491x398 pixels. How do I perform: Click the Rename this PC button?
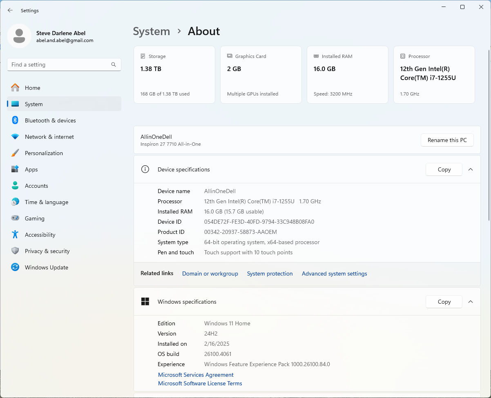click(x=447, y=140)
